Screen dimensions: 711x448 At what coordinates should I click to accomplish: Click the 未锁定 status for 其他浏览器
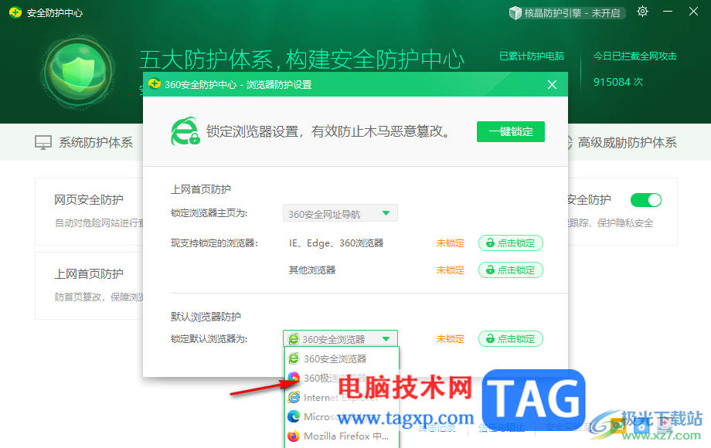click(451, 270)
